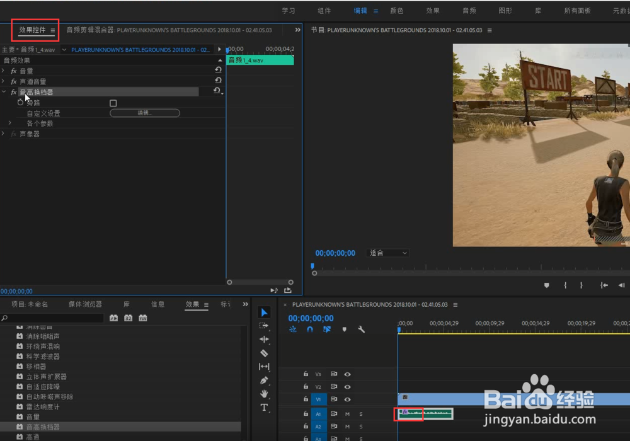
Task: Switch to 音频 workspace
Action: (x=469, y=11)
